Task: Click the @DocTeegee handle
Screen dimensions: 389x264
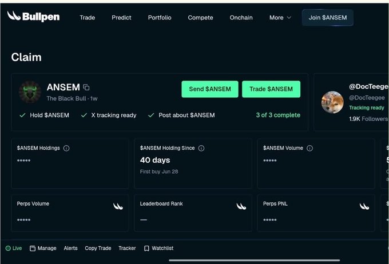Action: click(x=367, y=98)
